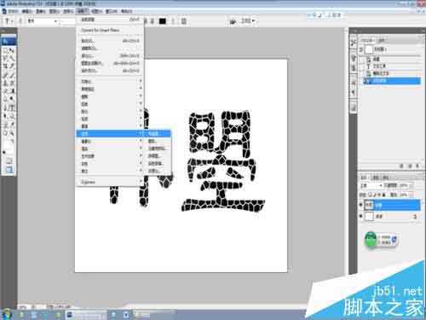
Task: Select the History Brush tool
Action: [12, 83]
